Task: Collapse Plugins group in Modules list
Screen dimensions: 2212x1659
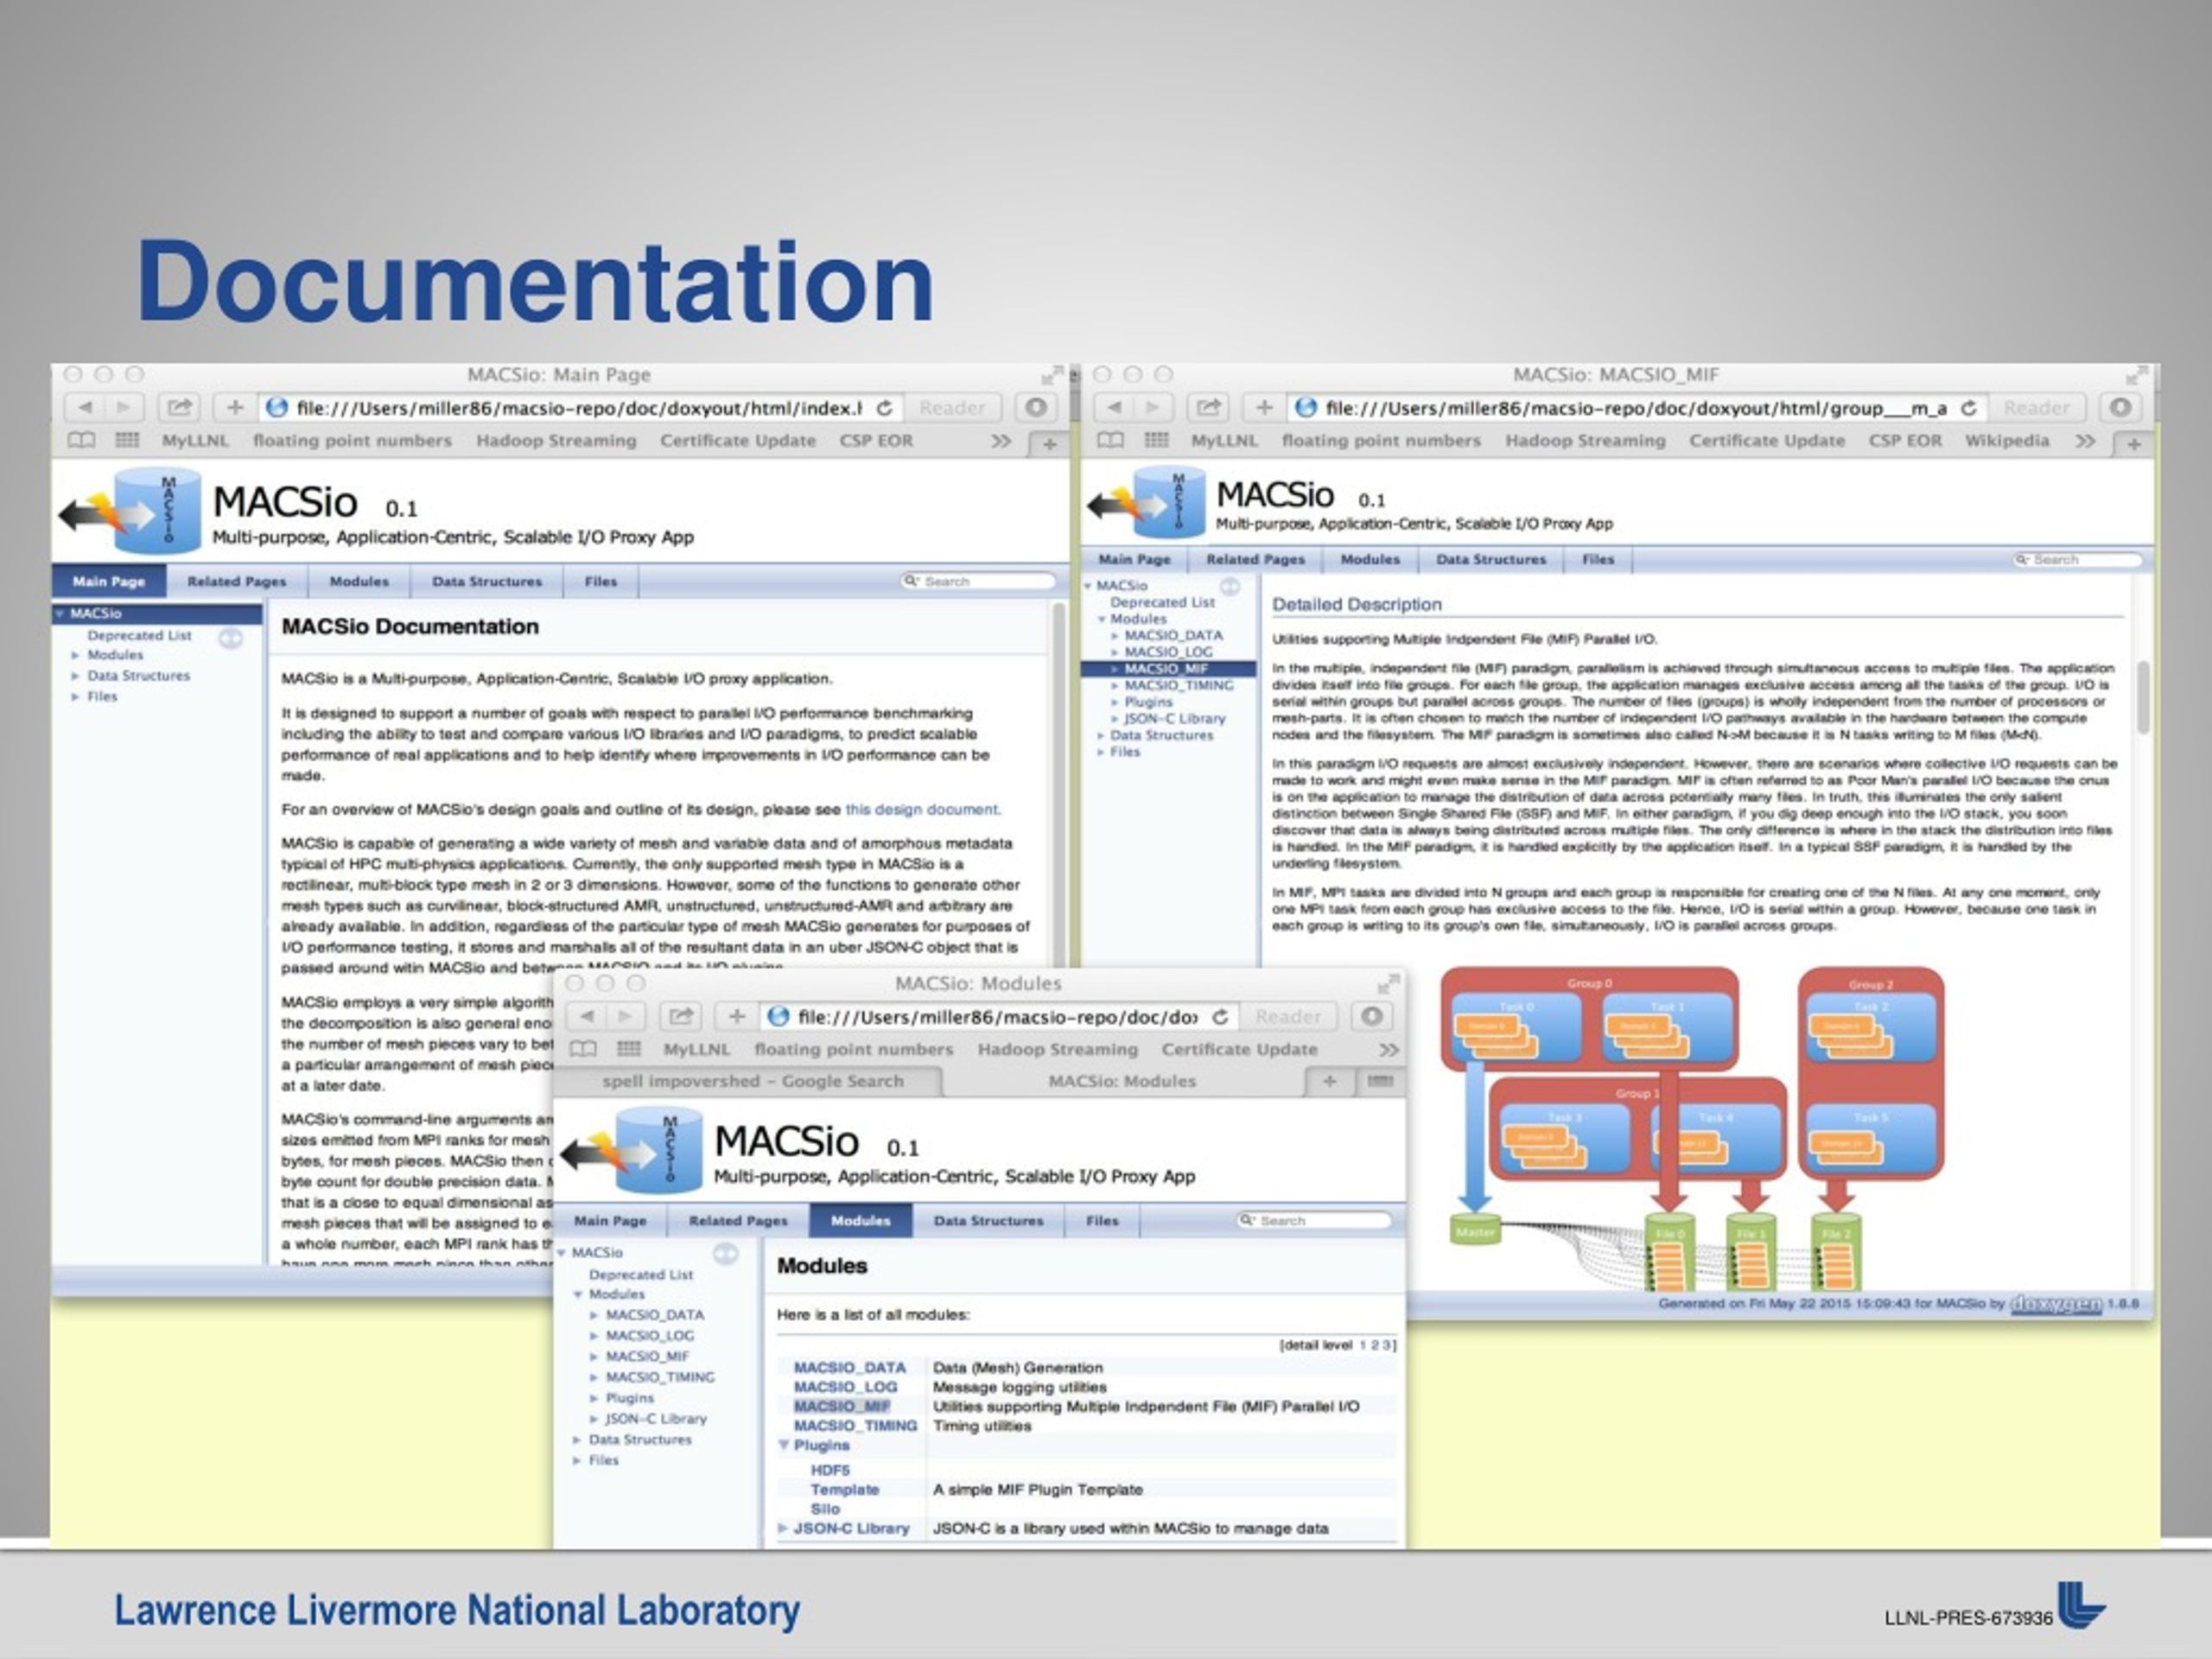Action: pos(783,1446)
